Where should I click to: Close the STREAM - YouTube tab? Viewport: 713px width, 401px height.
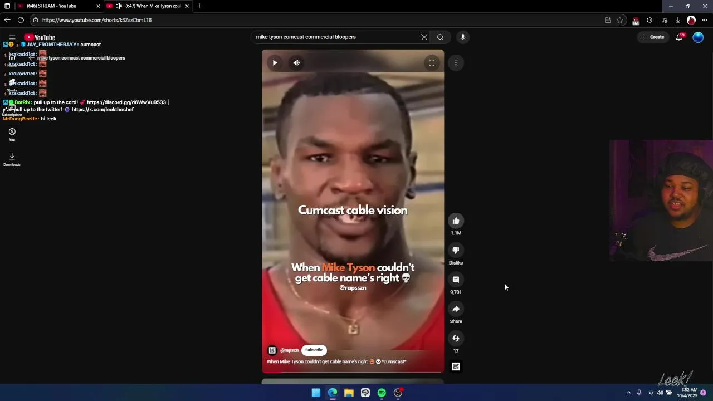coord(99,6)
